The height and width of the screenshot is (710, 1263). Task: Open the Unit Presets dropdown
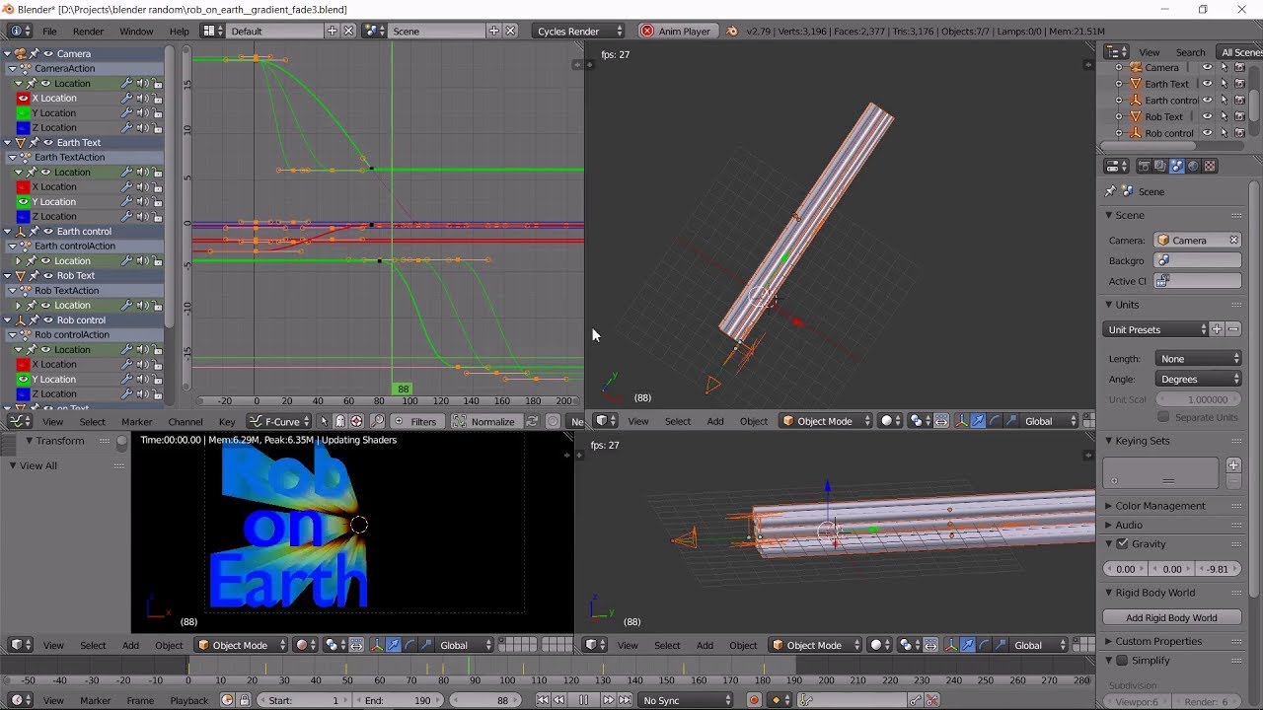tap(1155, 329)
